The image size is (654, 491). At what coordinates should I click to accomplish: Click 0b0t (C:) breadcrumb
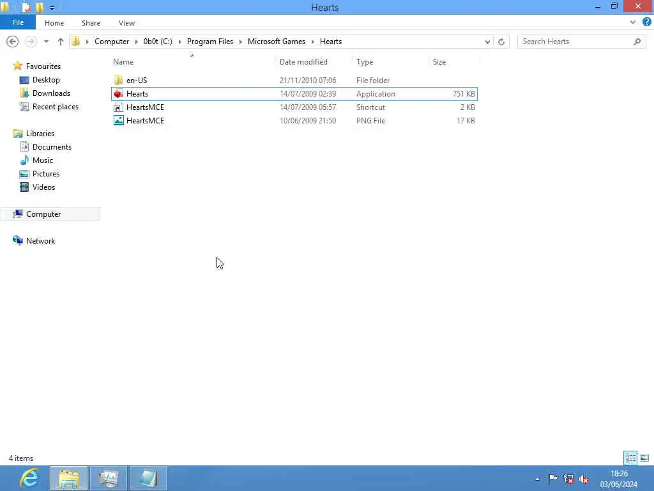tap(158, 42)
